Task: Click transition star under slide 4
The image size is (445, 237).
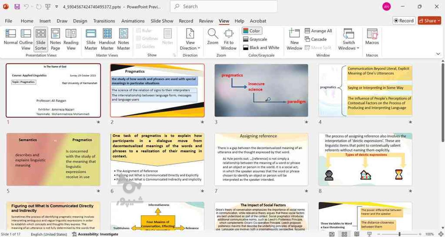Action: click(411, 122)
